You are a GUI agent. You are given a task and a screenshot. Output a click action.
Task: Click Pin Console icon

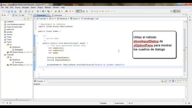pos(170,81)
